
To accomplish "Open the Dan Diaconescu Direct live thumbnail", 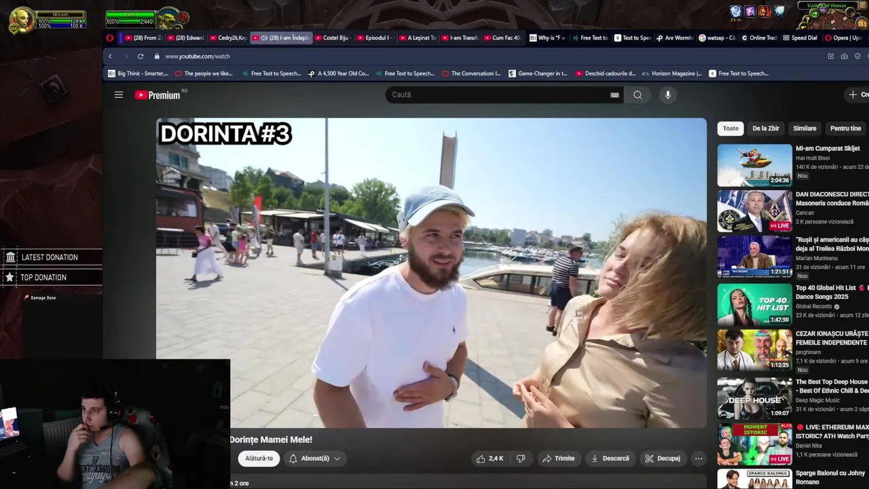I will (755, 211).
